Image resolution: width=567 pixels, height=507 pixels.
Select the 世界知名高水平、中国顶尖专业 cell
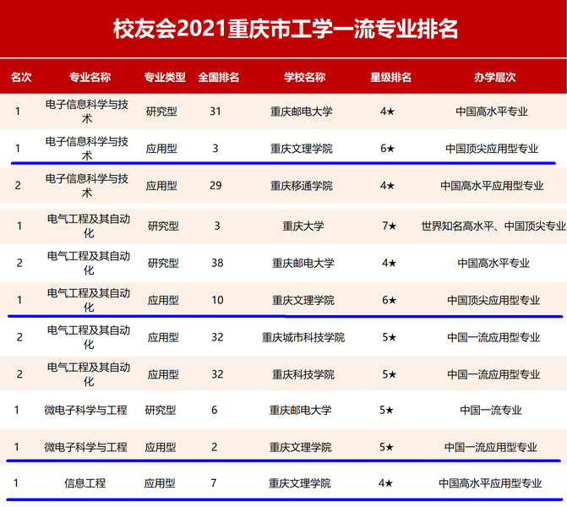click(493, 226)
